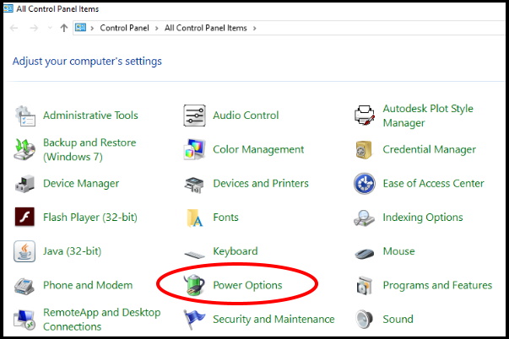Open the Indexing Options link
The image size is (509, 339).
click(x=423, y=218)
